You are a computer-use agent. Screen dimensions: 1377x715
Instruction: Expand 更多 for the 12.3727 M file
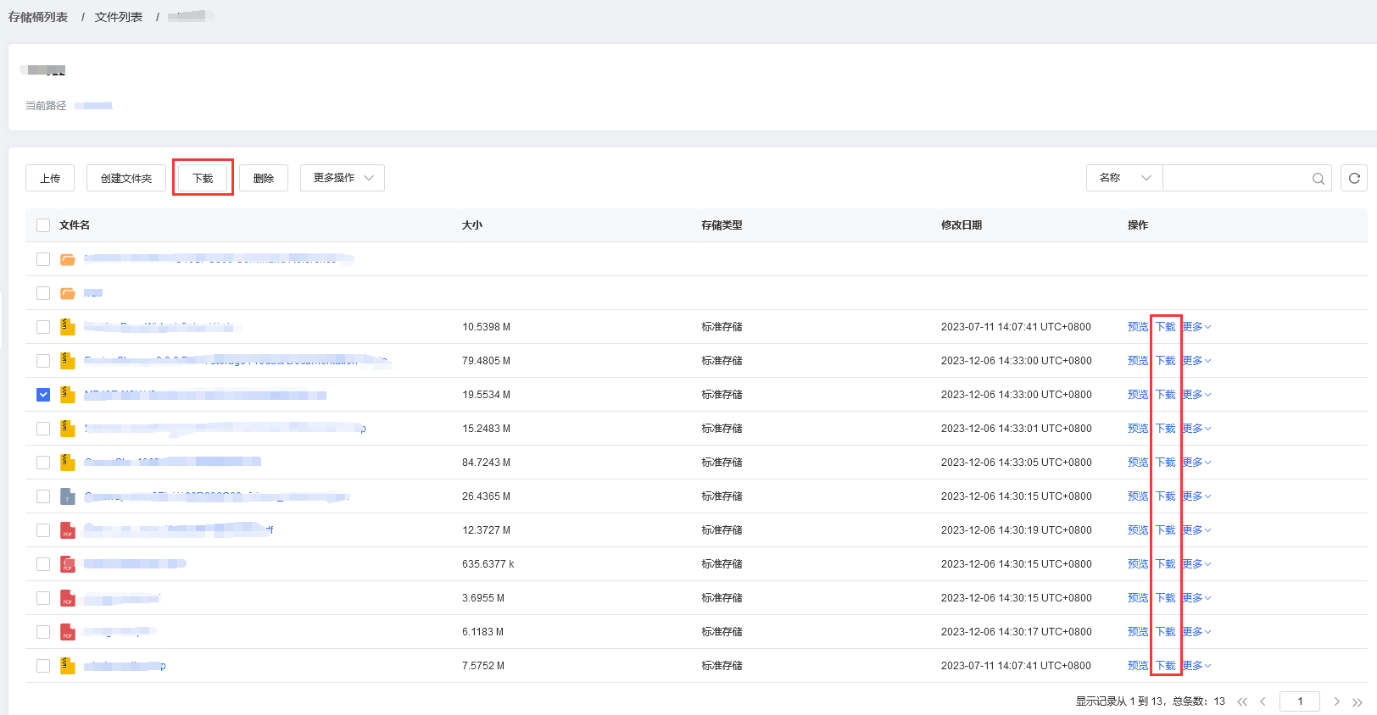tap(1196, 530)
